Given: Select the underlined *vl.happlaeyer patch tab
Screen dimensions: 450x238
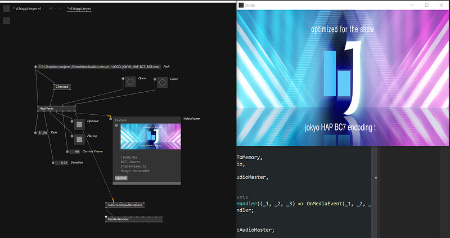Looking at the screenshot, I should click(79, 8).
